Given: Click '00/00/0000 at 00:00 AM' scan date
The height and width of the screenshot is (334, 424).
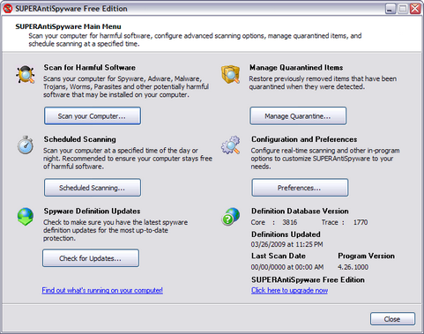Looking at the screenshot, I should [x=287, y=267].
